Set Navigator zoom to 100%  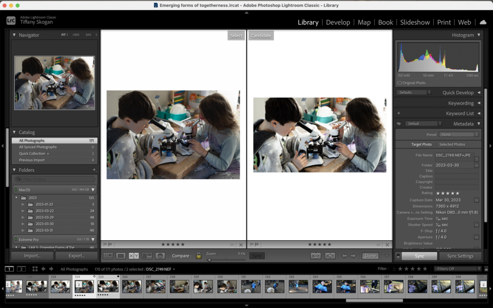click(76, 35)
